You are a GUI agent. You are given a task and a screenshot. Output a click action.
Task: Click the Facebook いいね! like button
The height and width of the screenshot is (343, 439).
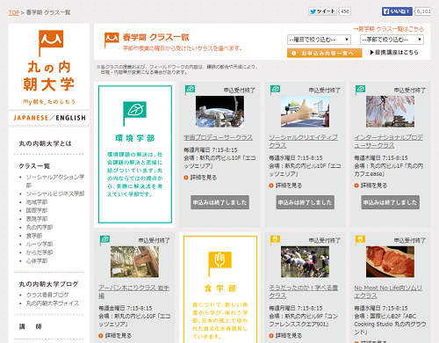tap(397, 11)
